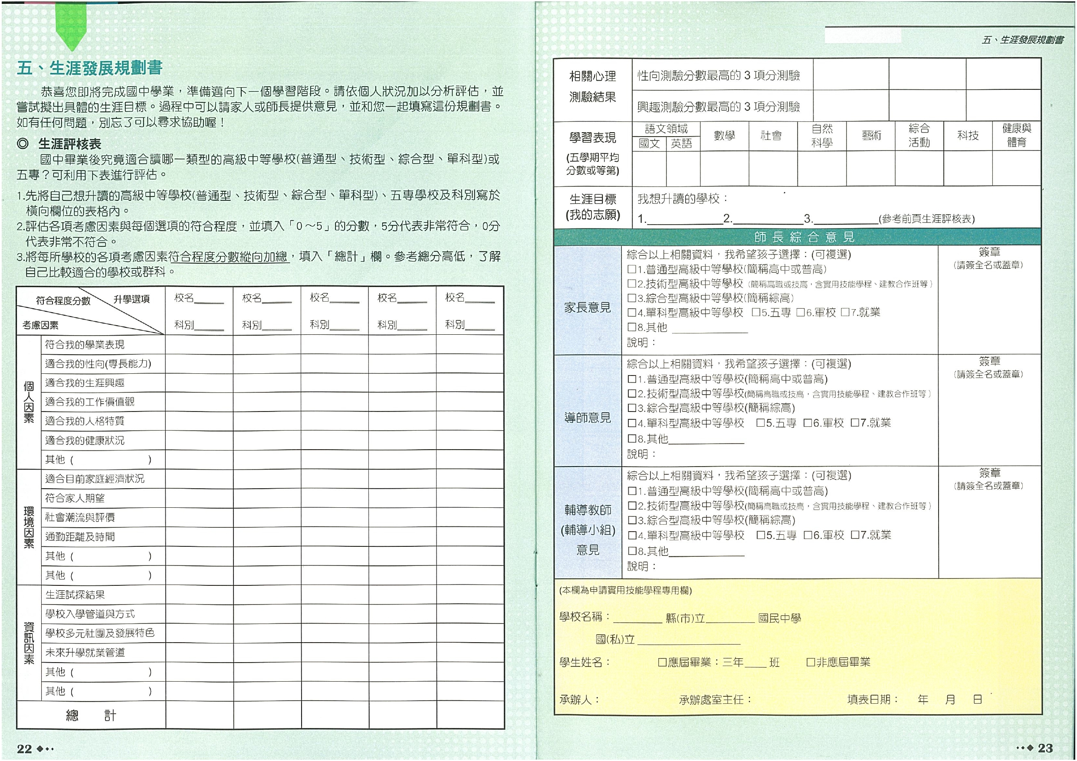1077x761 pixels.
Task: Click the 8.其他 blank line in 家長意見
Action: click(710, 328)
